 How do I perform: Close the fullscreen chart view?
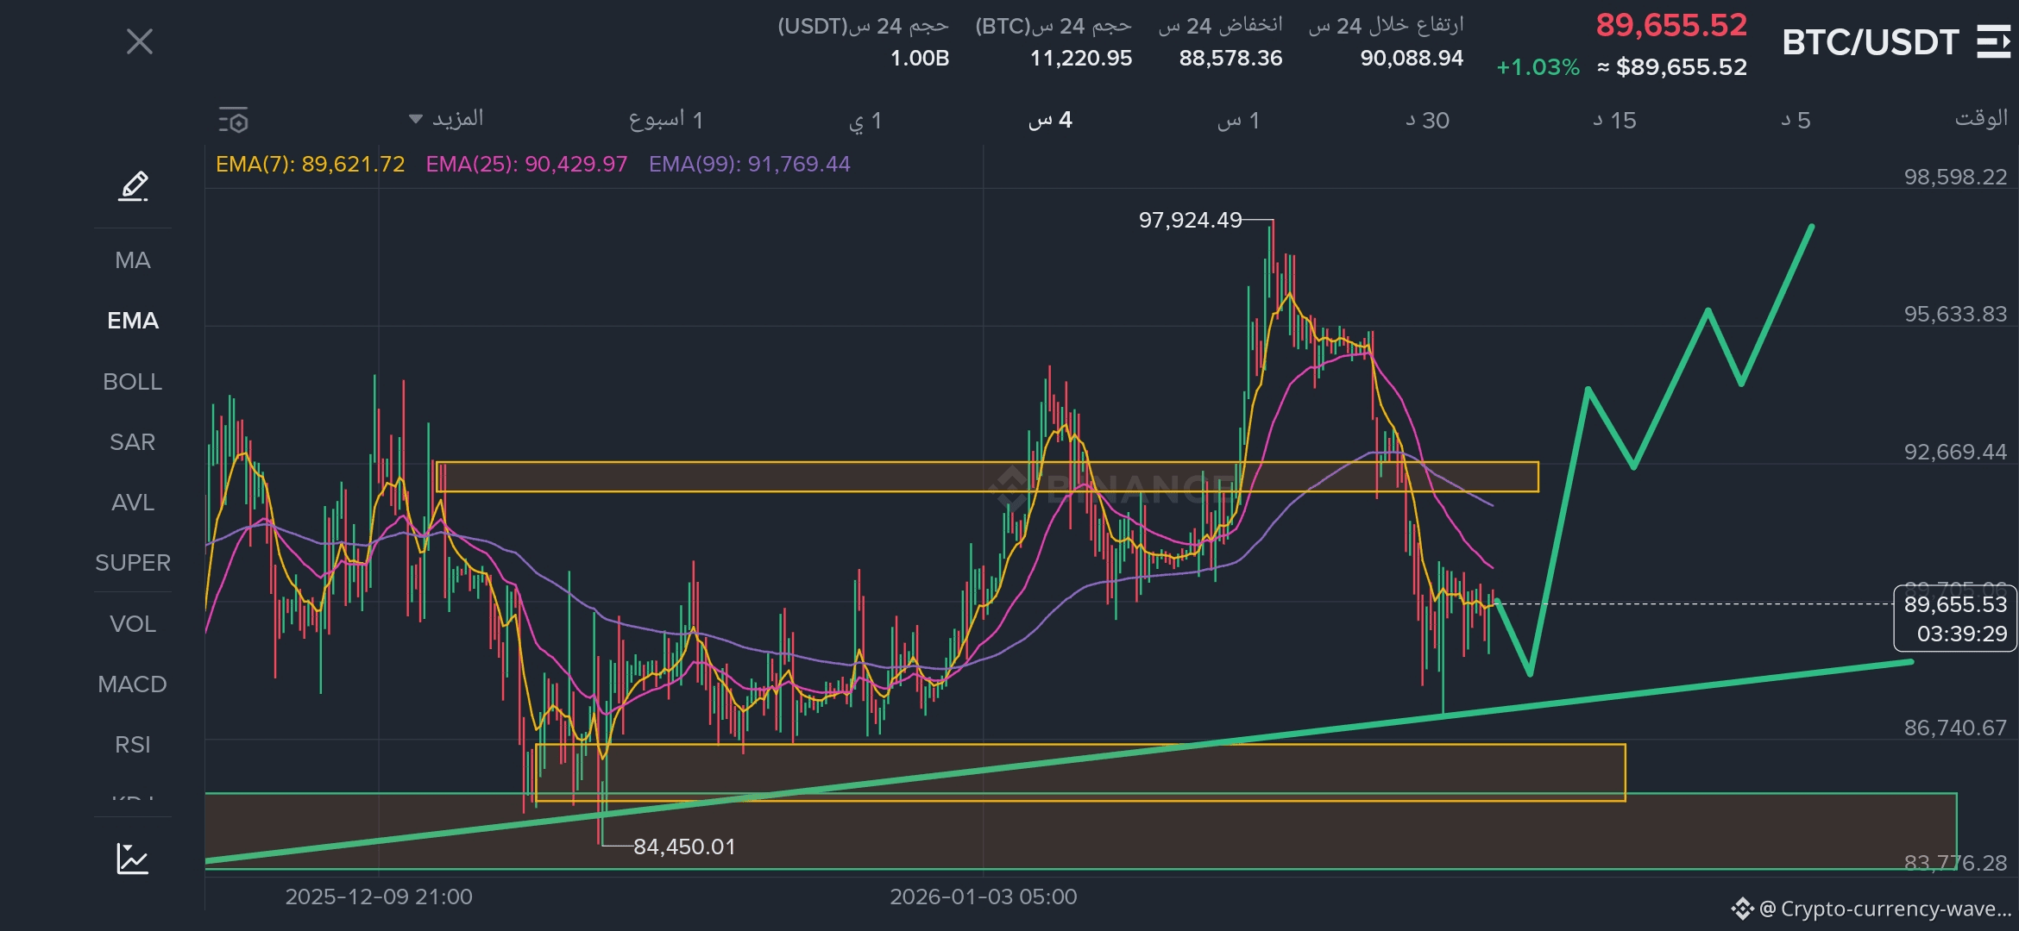click(x=140, y=41)
